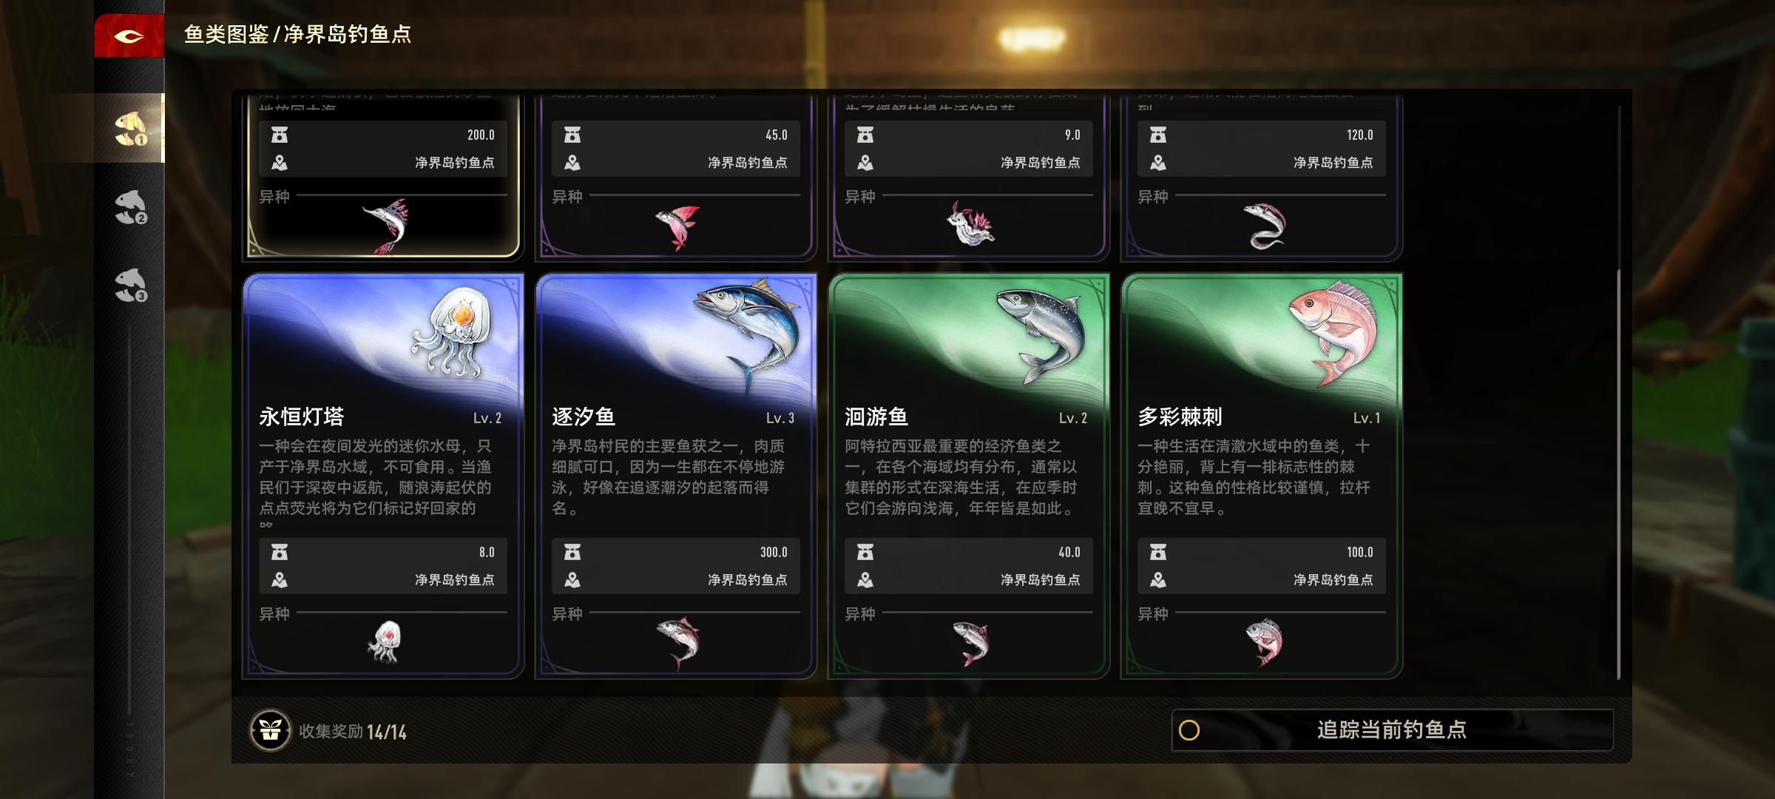
Task: View 多彩棘刺 variant fish icon
Action: pos(1264,642)
